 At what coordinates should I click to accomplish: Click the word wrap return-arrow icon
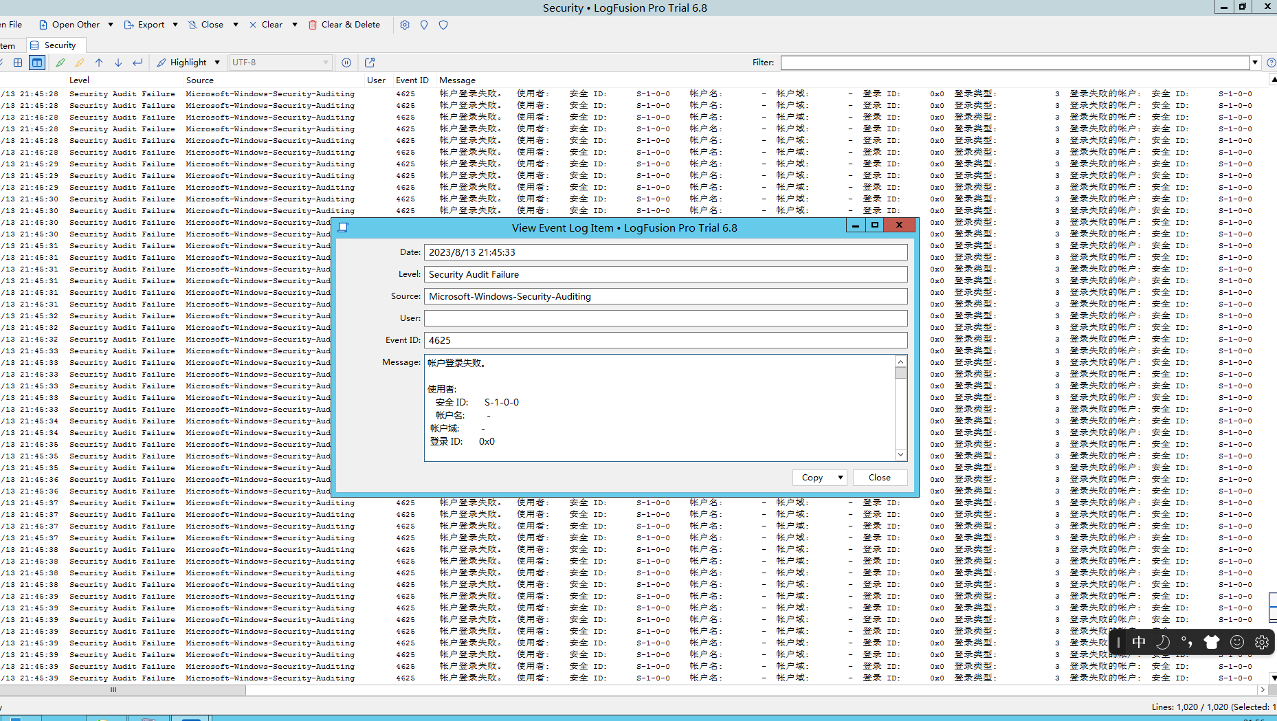[x=137, y=62]
